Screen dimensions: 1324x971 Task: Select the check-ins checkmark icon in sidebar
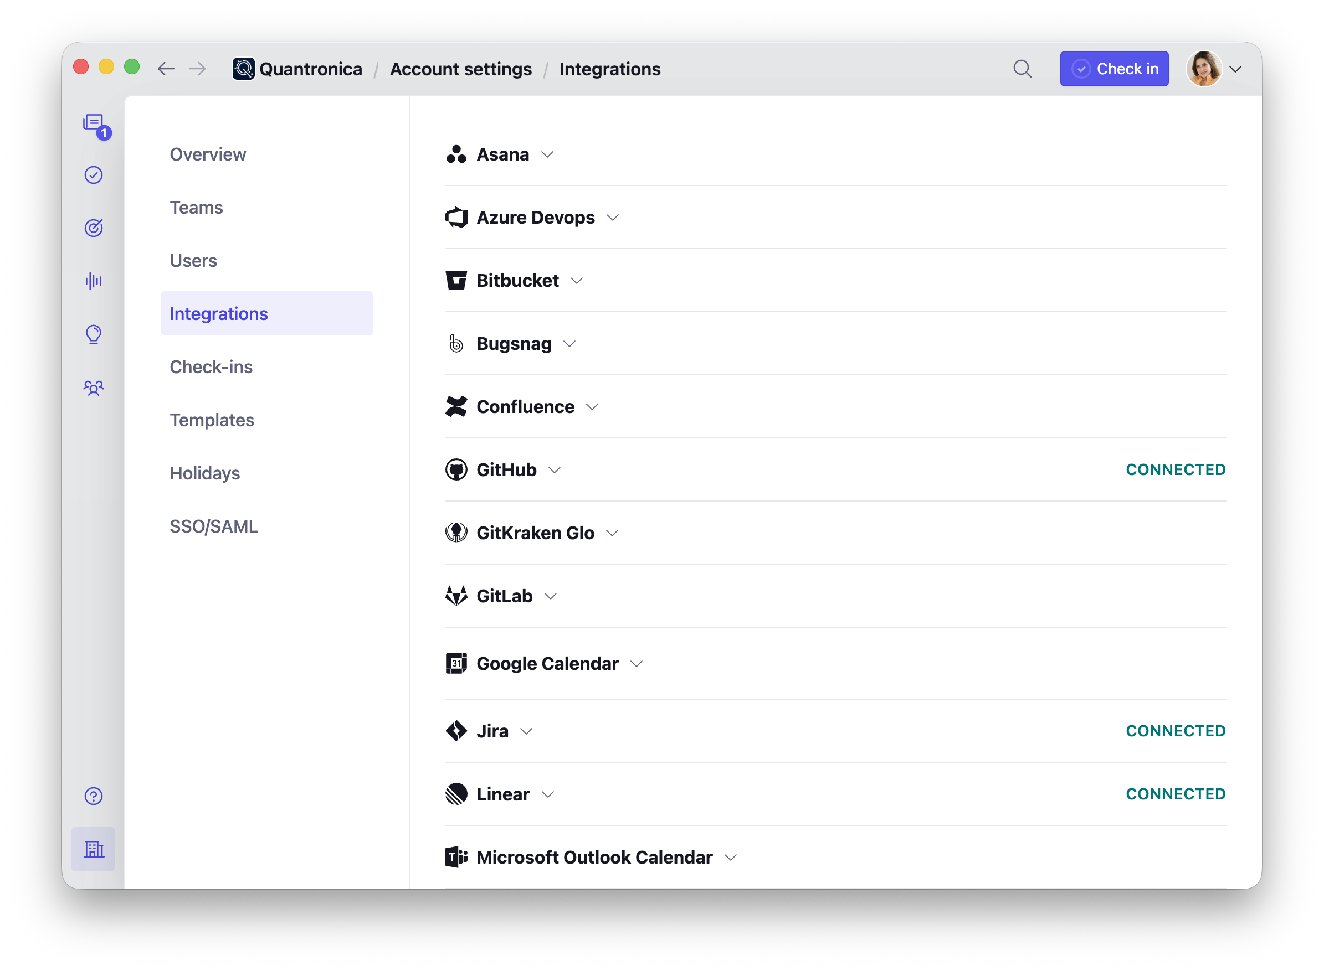(94, 174)
